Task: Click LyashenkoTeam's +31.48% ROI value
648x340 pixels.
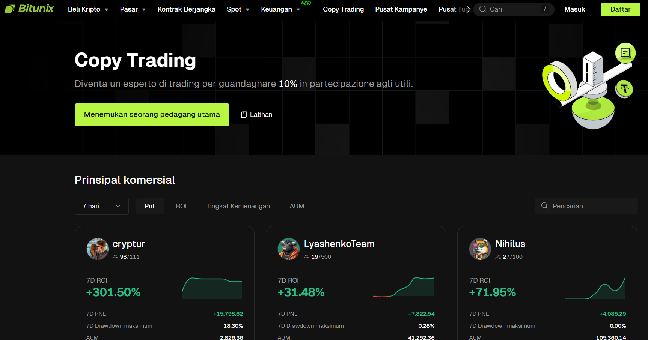Action: (x=301, y=292)
